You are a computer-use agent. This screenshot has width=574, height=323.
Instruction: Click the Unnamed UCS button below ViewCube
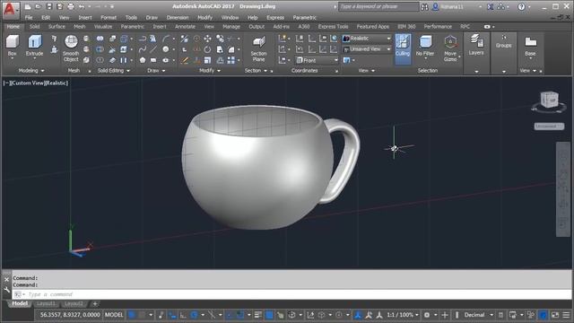click(549, 127)
